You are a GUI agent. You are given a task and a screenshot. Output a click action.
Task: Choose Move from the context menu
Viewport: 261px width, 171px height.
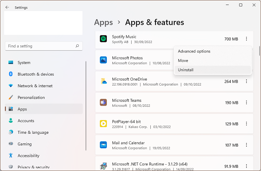coord(213,61)
